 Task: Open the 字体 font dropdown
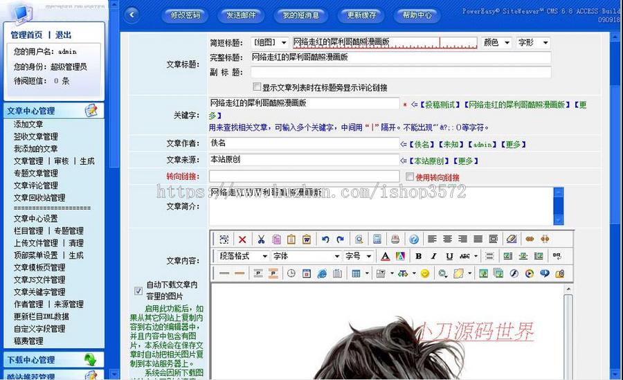pos(306,256)
